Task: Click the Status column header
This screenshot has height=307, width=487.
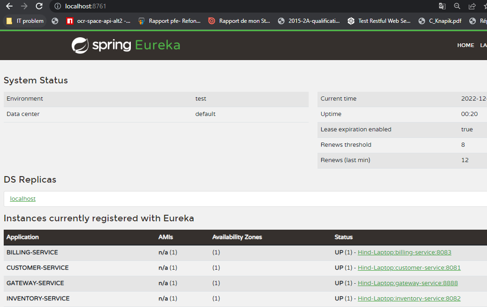Action: [x=344, y=237]
